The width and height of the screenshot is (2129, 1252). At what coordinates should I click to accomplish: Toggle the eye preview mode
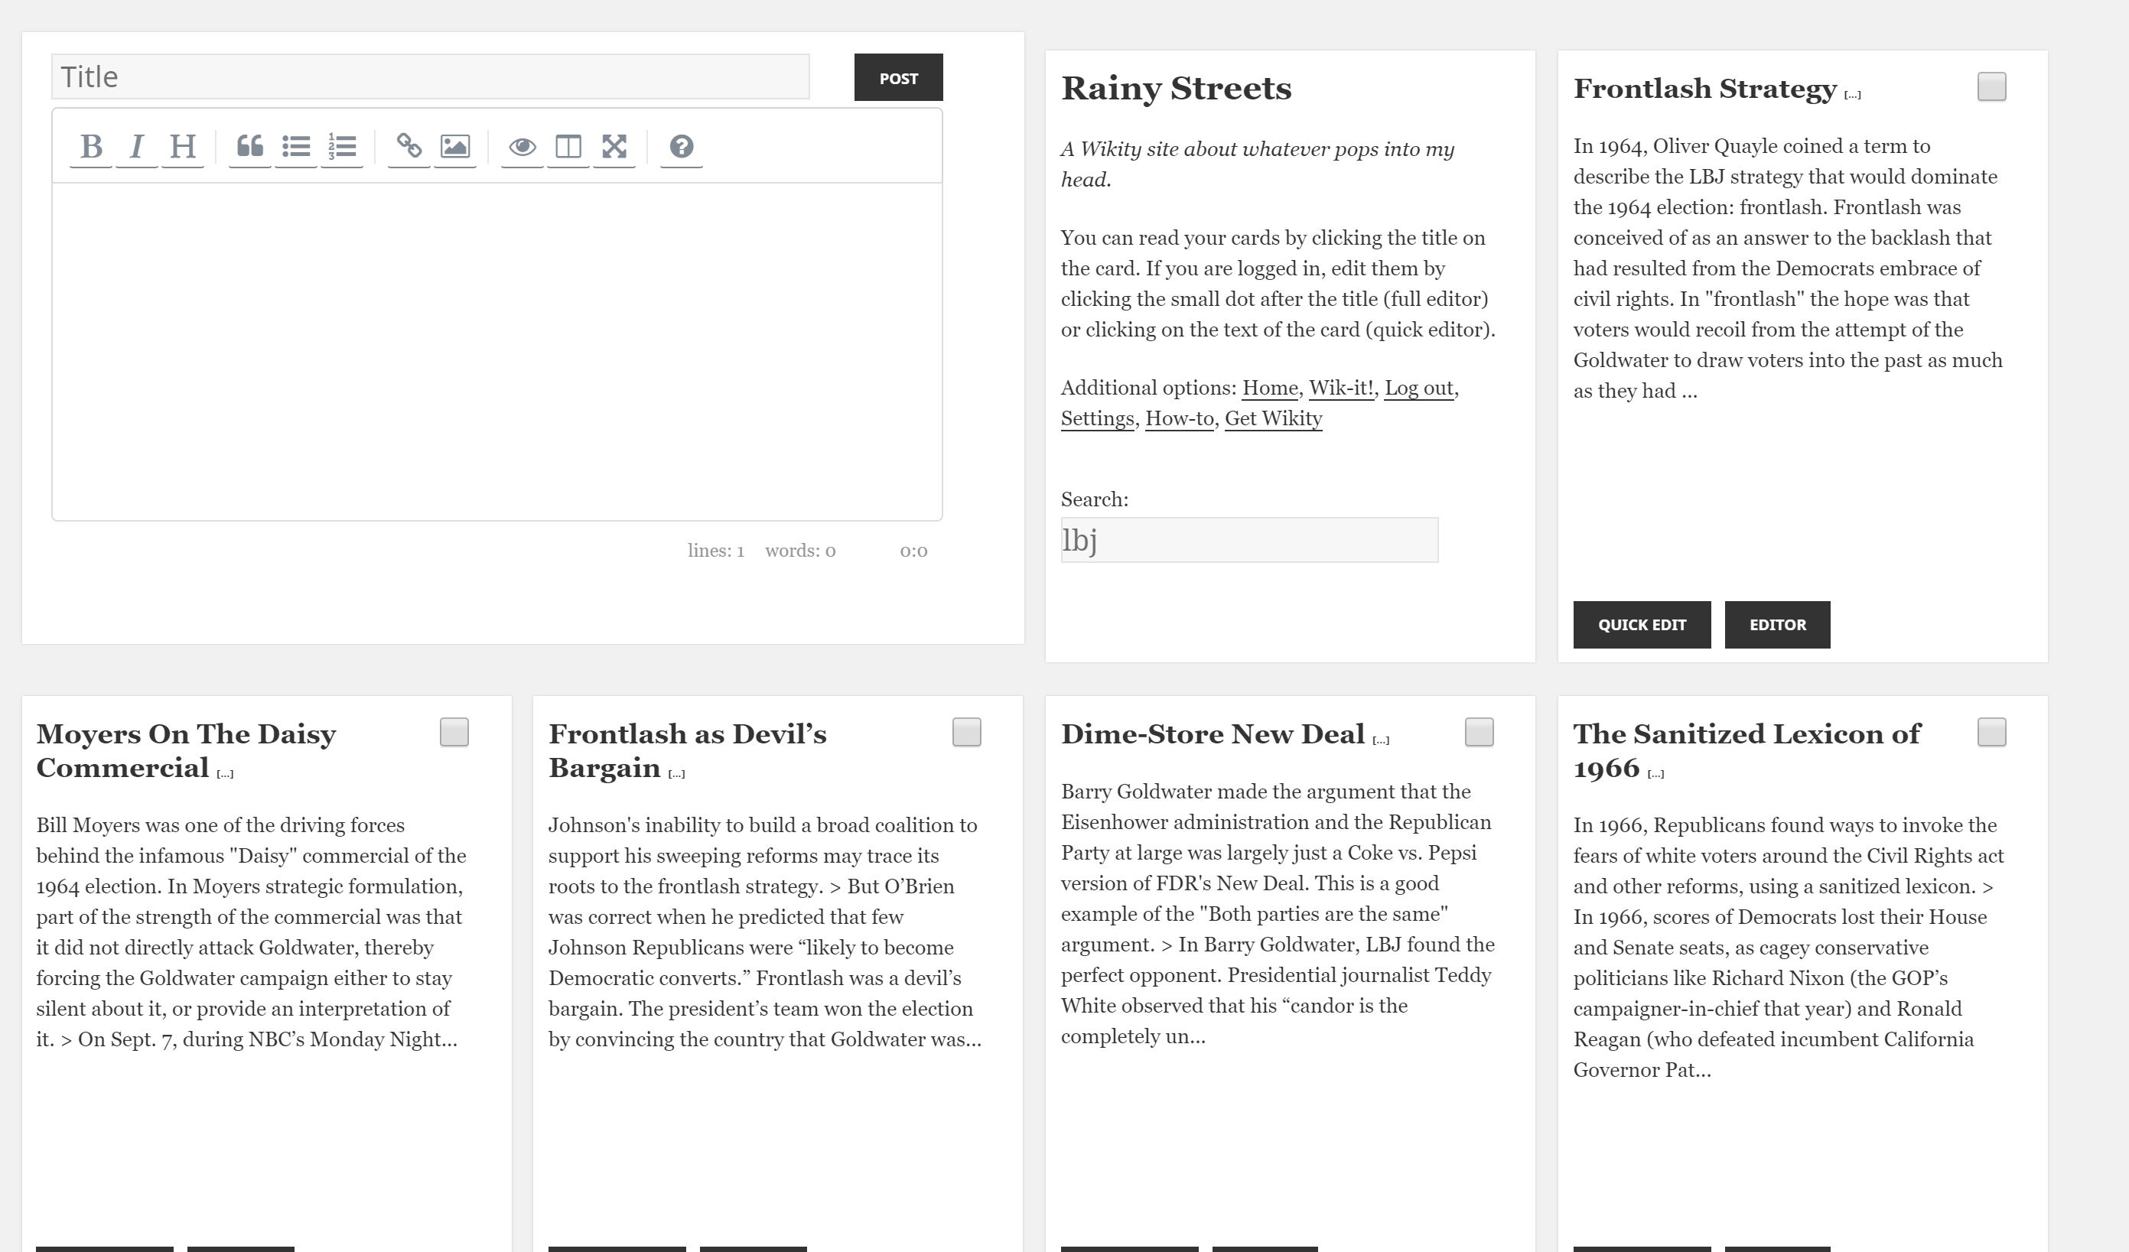[522, 147]
